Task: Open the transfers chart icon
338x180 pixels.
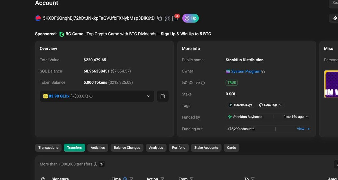Action: 101,164
